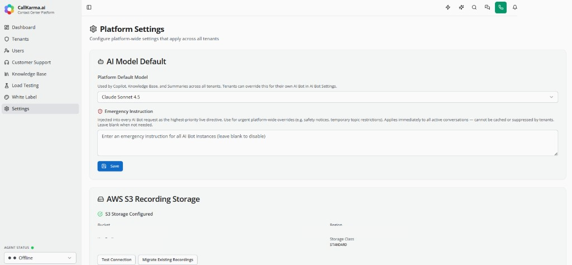Click the green agent status dot
The image size is (572, 265).
click(32, 248)
